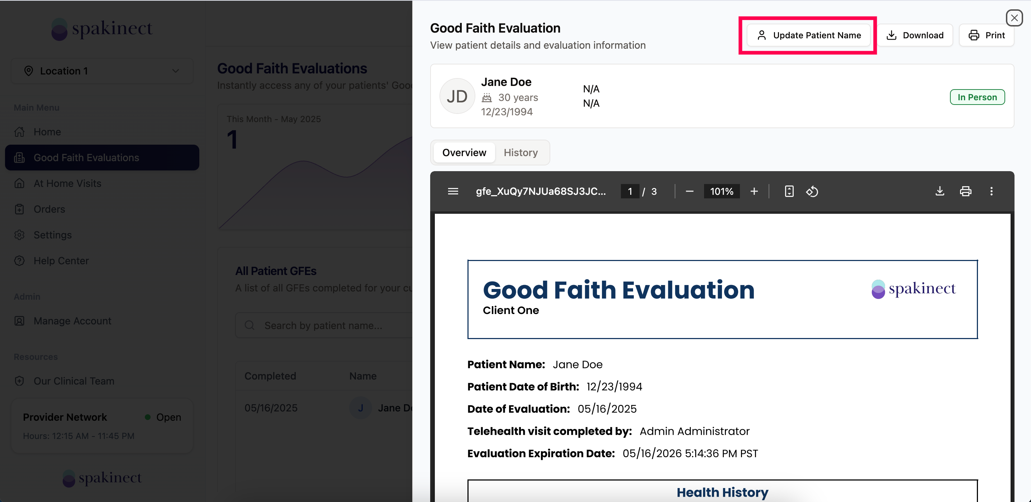Switch to the History tab

[520, 152]
